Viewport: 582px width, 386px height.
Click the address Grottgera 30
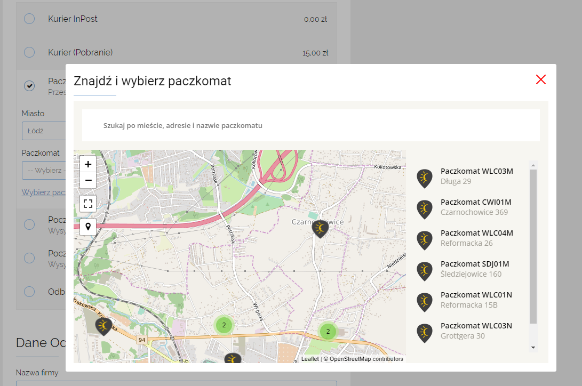point(463,336)
